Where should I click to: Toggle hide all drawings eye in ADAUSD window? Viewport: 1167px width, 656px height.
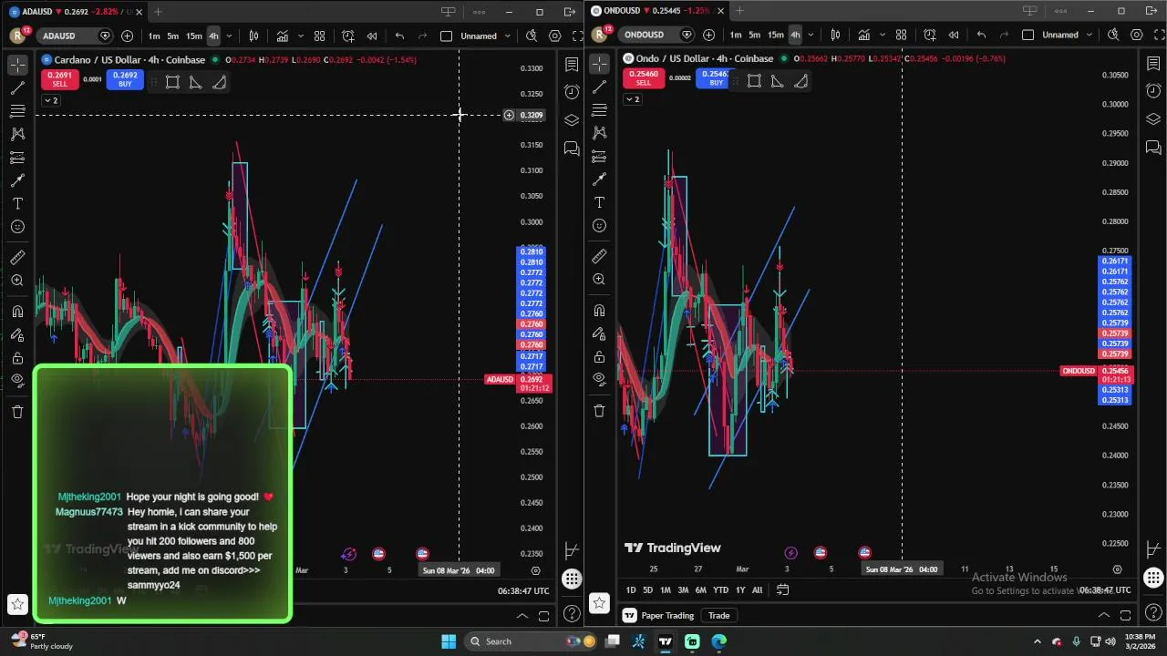coord(17,381)
